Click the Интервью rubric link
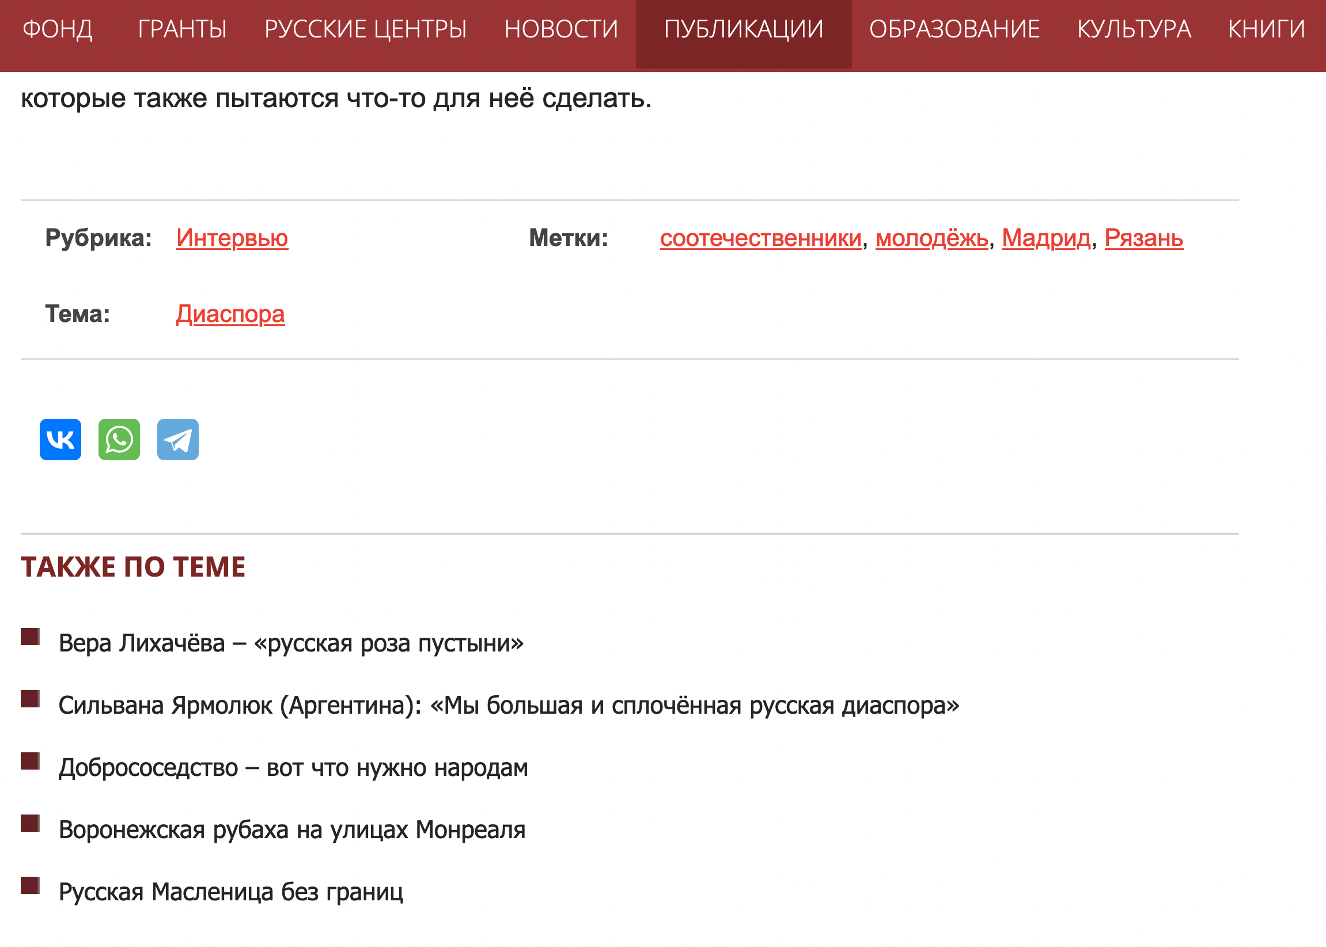The image size is (1326, 947). point(232,238)
